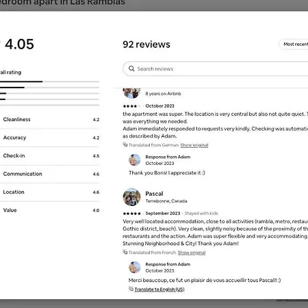
Task: Click the top overall rating bar
Action: 49,81
